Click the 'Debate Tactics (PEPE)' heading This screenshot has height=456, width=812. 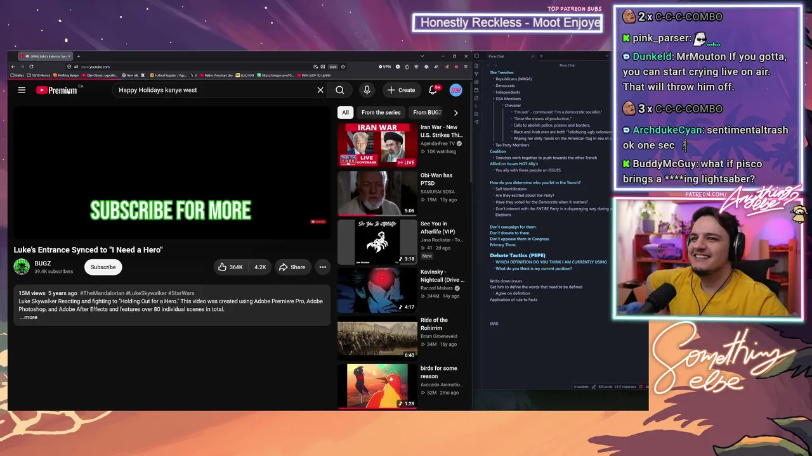pos(517,255)
